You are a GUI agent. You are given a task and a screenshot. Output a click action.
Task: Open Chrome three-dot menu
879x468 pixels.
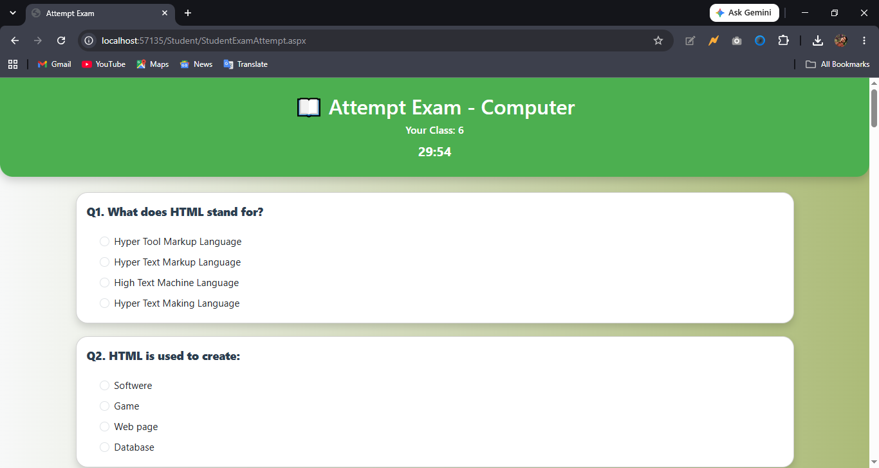[x=864, y=40]
